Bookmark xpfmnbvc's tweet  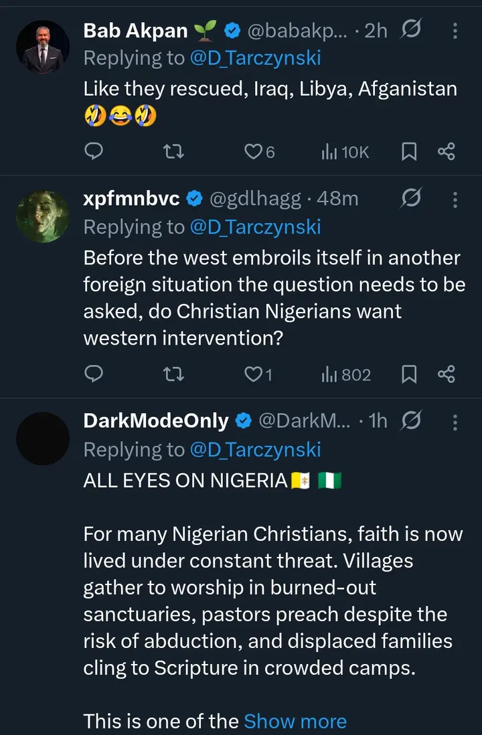click(409, 374)
